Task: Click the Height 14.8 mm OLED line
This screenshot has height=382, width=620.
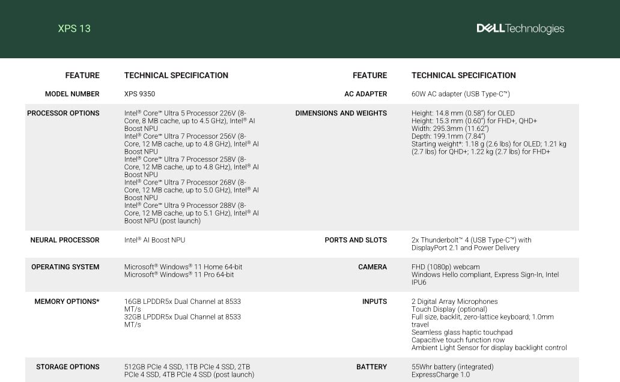Action: 463,113
